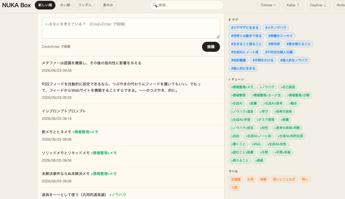Filter by label 小説
345x199 pixels.
click(x=234, y=187)
